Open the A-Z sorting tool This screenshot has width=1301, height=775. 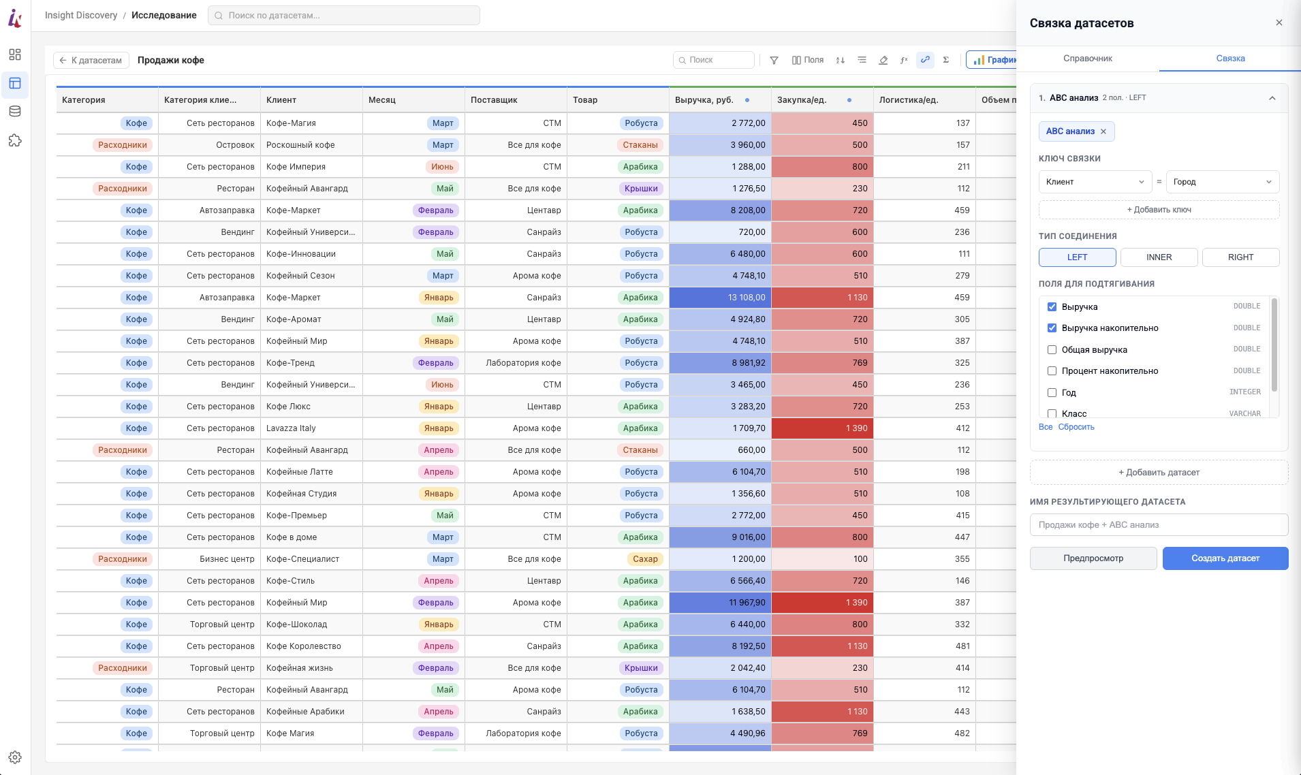click(841, 60)
